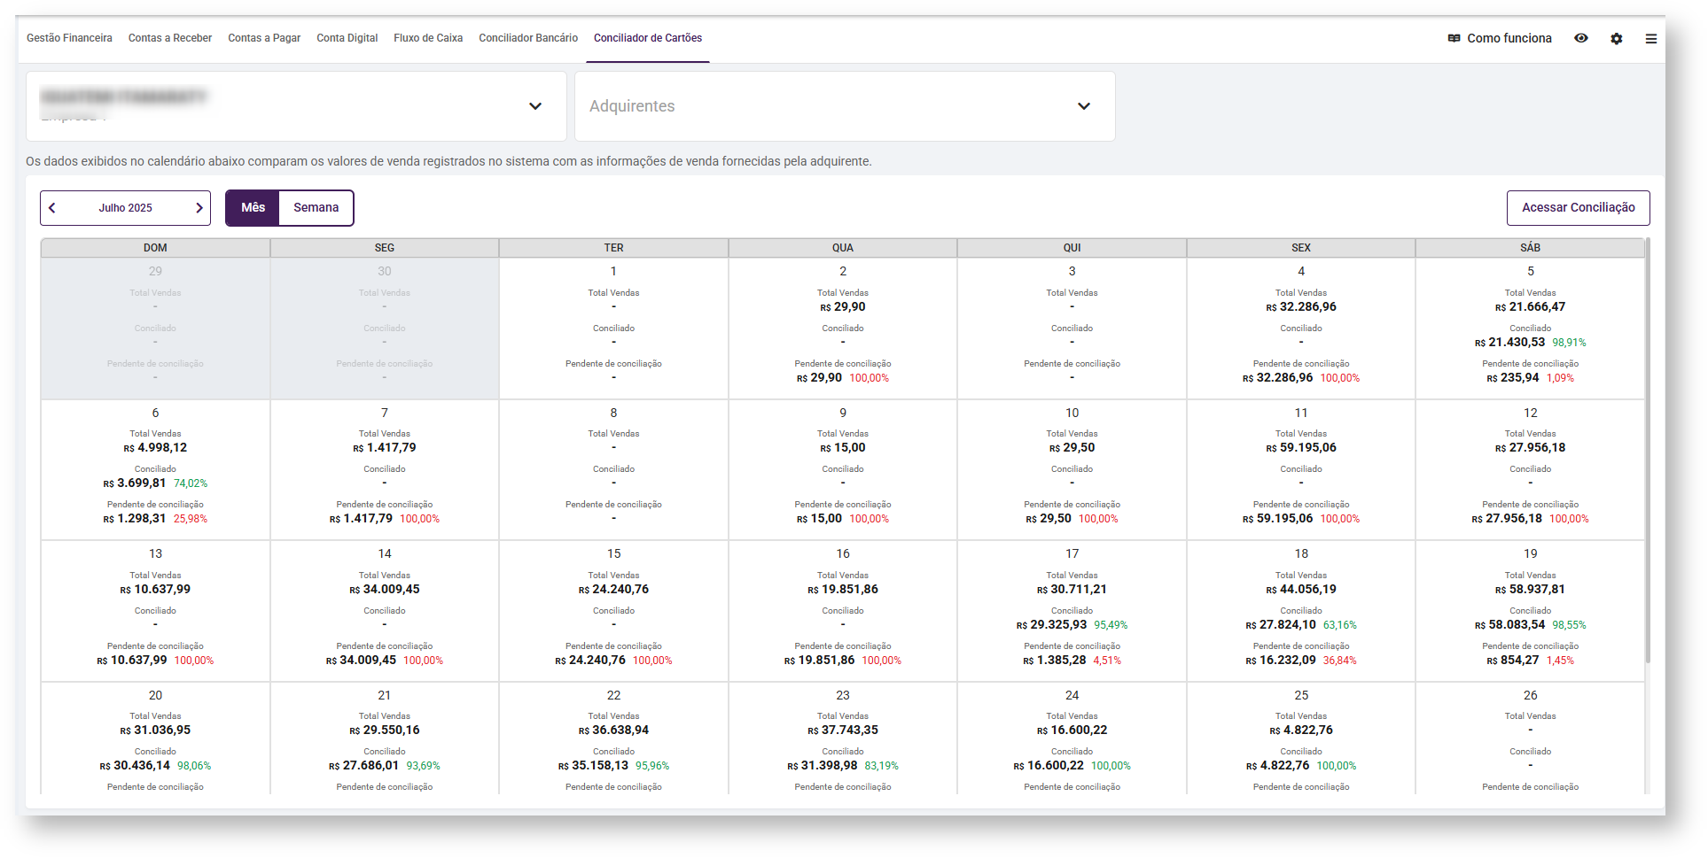The image size is (1708, 858).
Task: Switch calendar to Semana view
Action: (x=316, y=208)
